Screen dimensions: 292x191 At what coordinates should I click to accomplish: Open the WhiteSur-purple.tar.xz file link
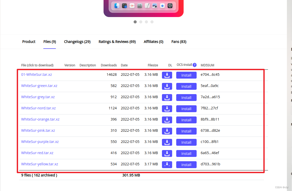[x=40, y=142]
